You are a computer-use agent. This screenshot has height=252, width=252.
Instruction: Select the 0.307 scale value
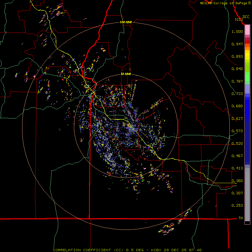click(x=237, y=193)
